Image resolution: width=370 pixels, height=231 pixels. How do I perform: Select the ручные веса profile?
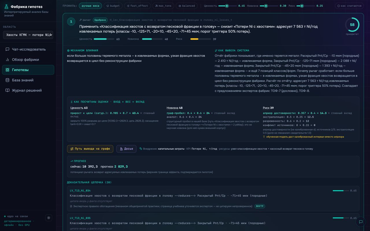(90, 6)
